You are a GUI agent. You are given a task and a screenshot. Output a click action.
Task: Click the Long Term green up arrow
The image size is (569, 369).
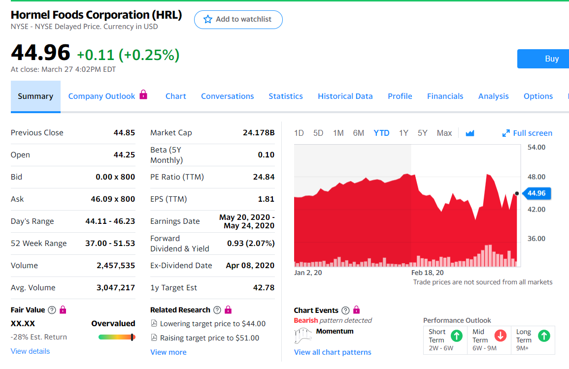(544, 336)
